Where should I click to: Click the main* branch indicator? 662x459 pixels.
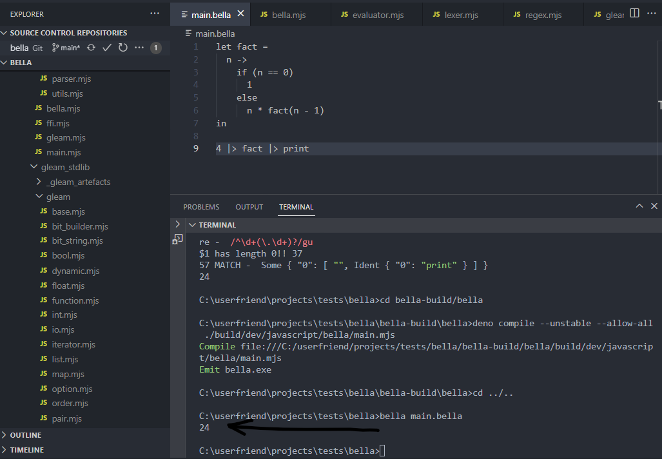click(66, 48)
